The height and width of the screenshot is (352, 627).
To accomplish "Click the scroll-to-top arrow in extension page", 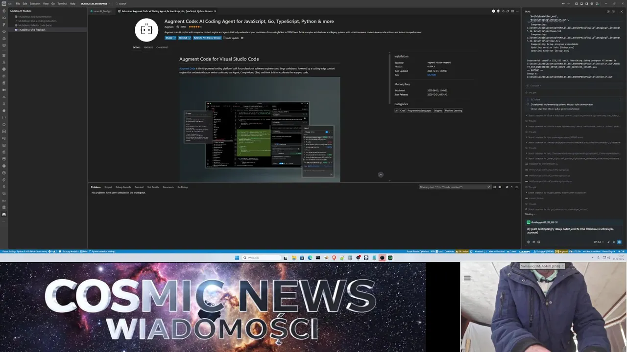I will point(381,175).
